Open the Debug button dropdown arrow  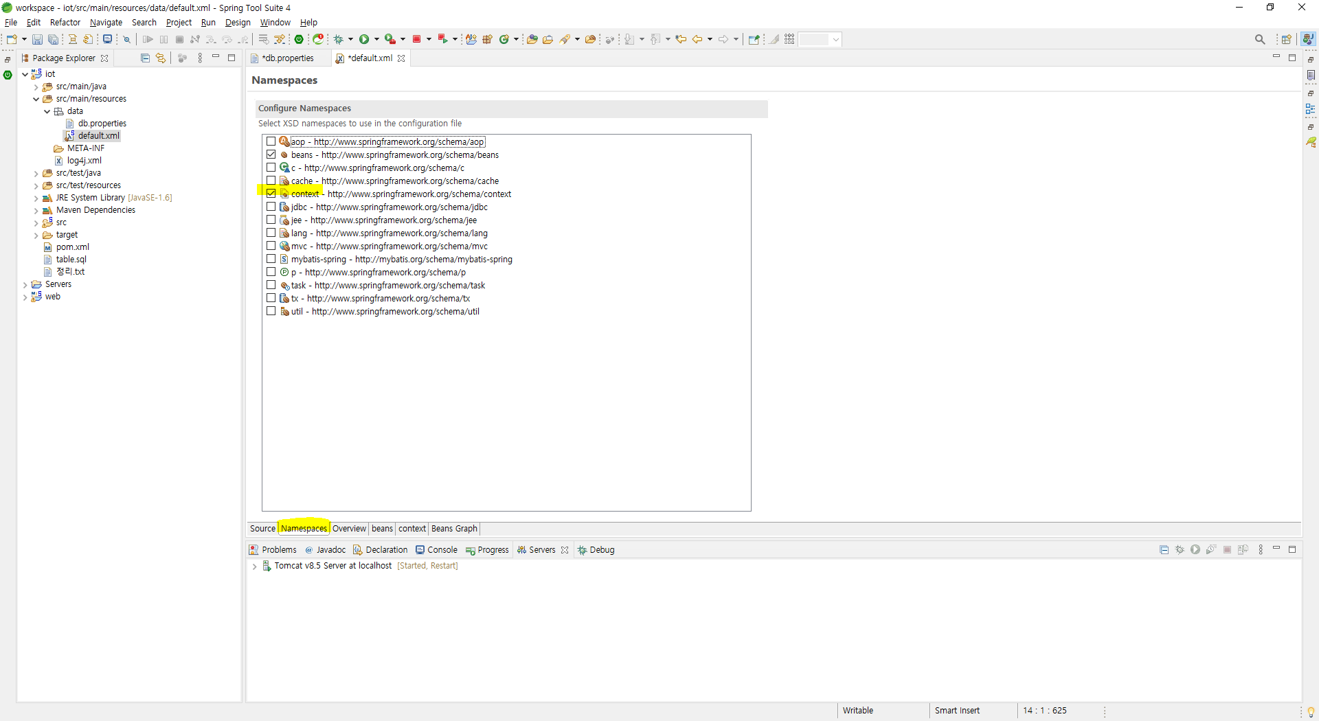point(351,39)
